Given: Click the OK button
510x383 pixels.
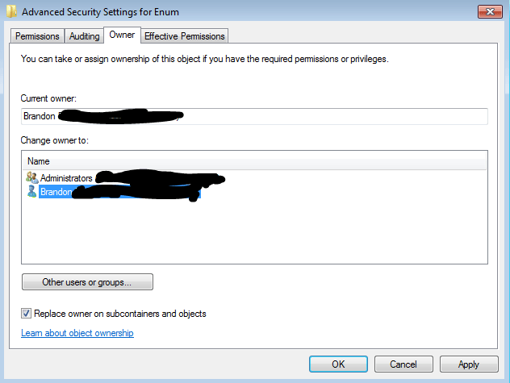Looking at the screenshot, I should [338, 364].
